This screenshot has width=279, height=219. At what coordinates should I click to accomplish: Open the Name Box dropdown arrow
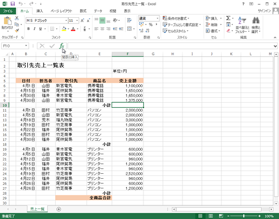26,46
